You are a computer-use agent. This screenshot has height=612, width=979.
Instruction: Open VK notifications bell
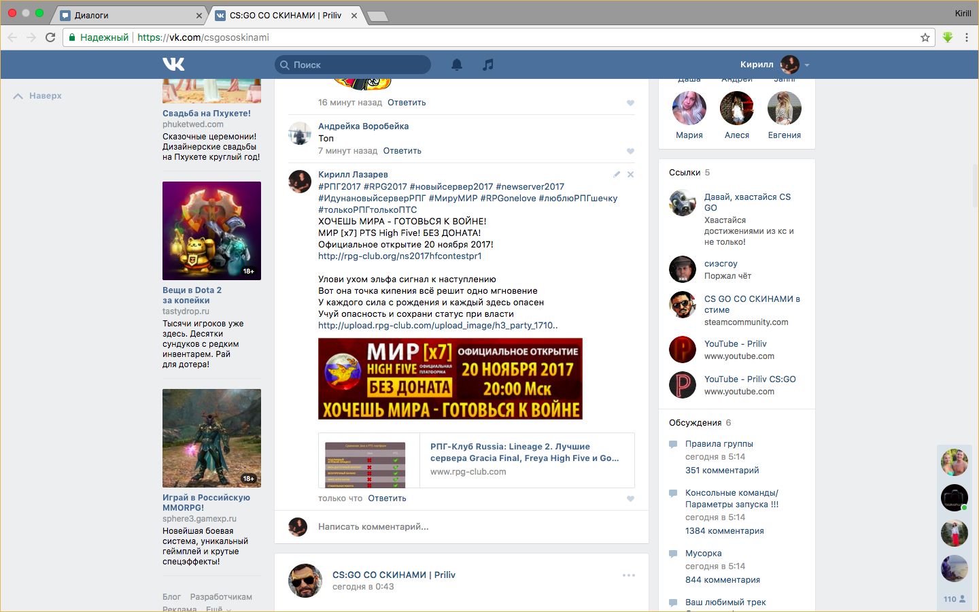457,65
